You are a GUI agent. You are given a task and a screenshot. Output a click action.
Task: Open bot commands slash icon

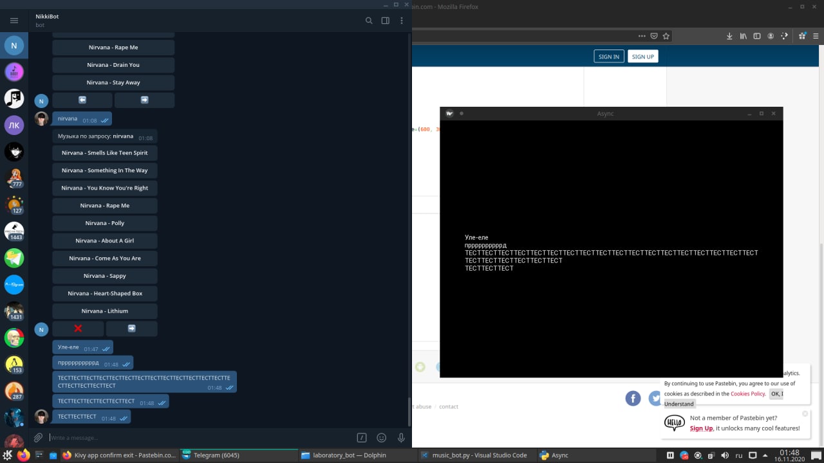click(362, 437)
